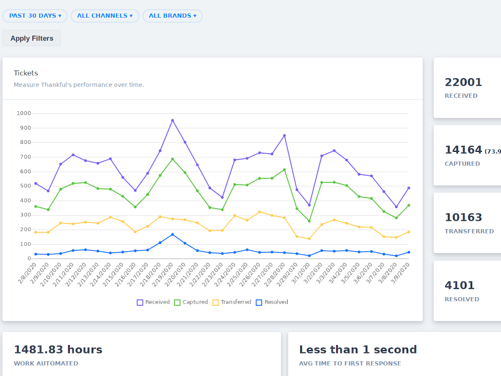Image resolution: width=501 pixels, height=376 pixels.
Task: Select the 1481.83 hours Work Automated card
Action: tap(142, 354)
